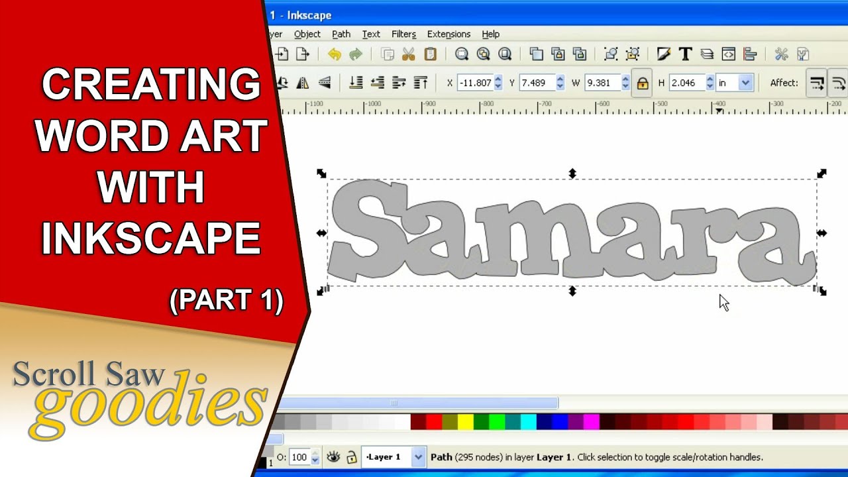Lower selection one step

378,83
